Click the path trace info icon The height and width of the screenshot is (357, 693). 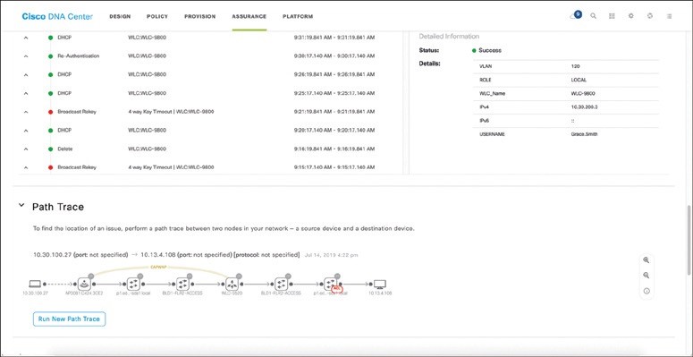click(x=647, y=291)
